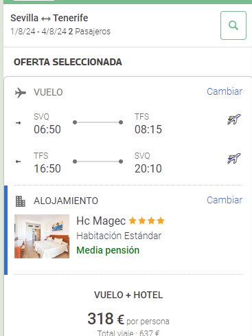Open the Hc Magec room photo thumbnail
252x336 pixels.
42,236
